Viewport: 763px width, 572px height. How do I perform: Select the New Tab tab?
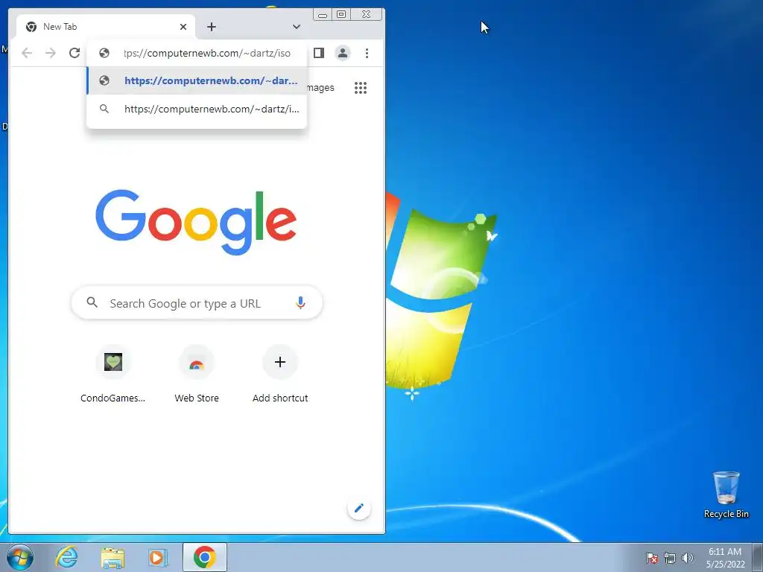[x=106, y=27]
